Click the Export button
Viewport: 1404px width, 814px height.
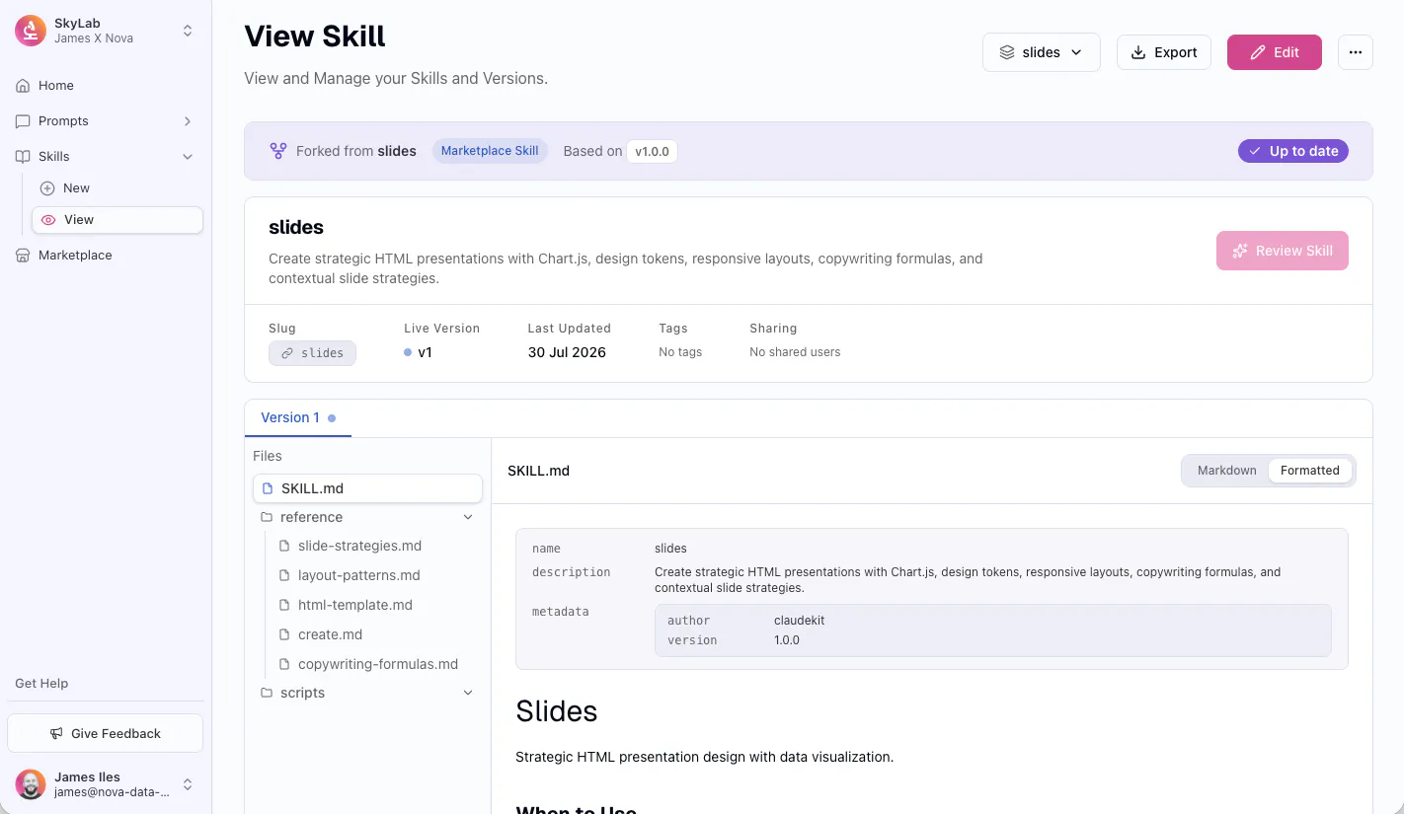1163,52
